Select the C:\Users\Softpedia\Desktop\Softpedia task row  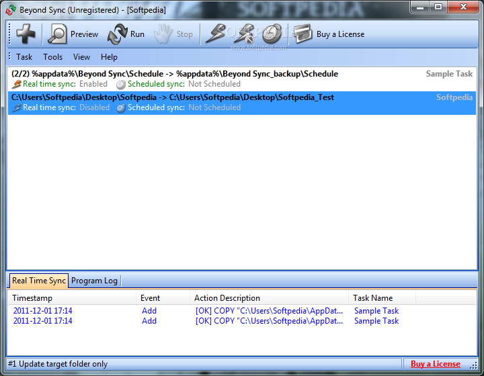[x=242, y=103]
